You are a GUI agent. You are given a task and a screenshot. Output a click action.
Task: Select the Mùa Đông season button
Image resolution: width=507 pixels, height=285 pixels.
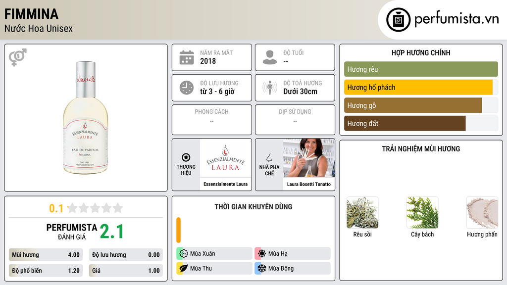click(293, 268)
